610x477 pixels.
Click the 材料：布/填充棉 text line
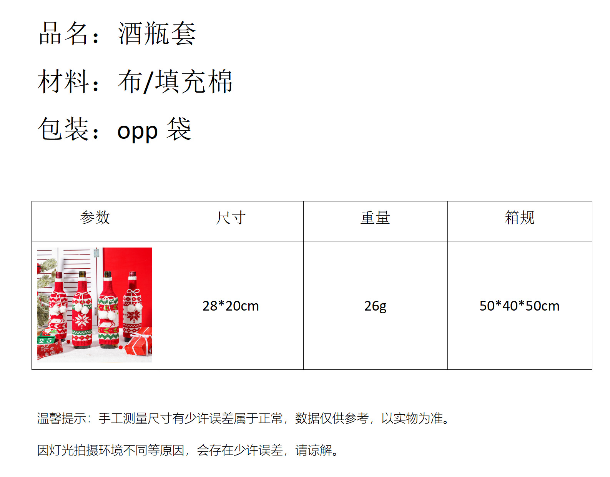pyautogui.click(x=135, y=81)
